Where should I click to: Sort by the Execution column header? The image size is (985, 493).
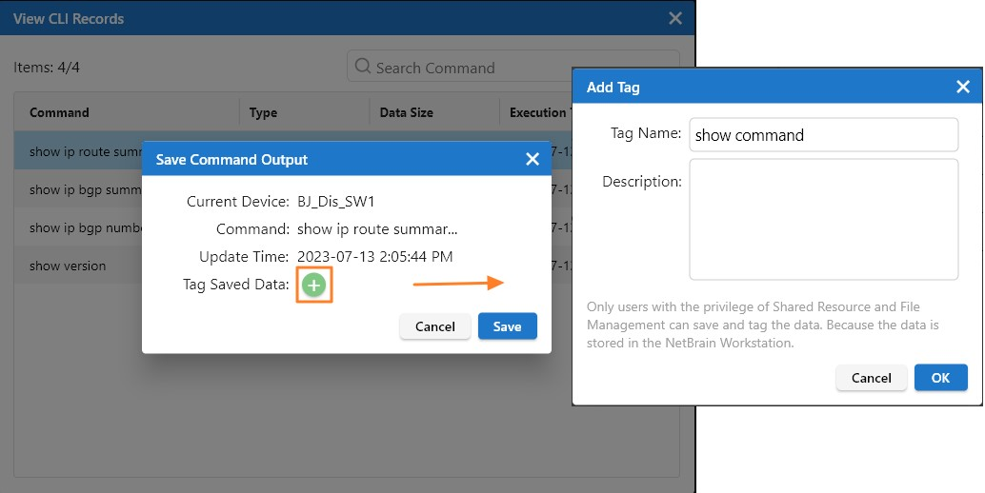(538, 112)
